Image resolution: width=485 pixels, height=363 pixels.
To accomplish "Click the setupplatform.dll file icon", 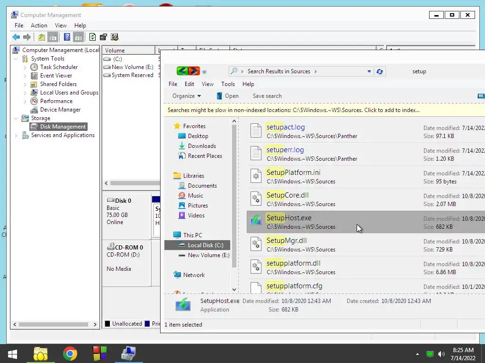I will tap(256, 267).
